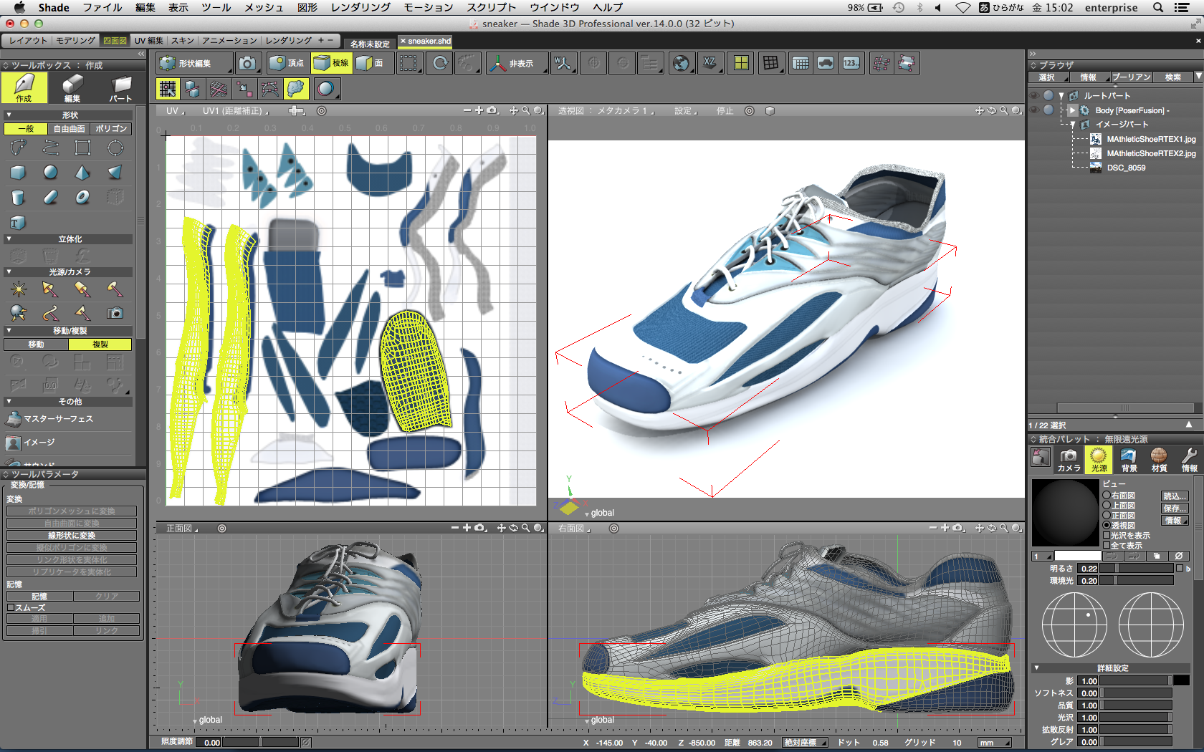The image size is (1204, 752).
Task: Adjust the 環境光 ambient slider
Action: (1137, 581)
